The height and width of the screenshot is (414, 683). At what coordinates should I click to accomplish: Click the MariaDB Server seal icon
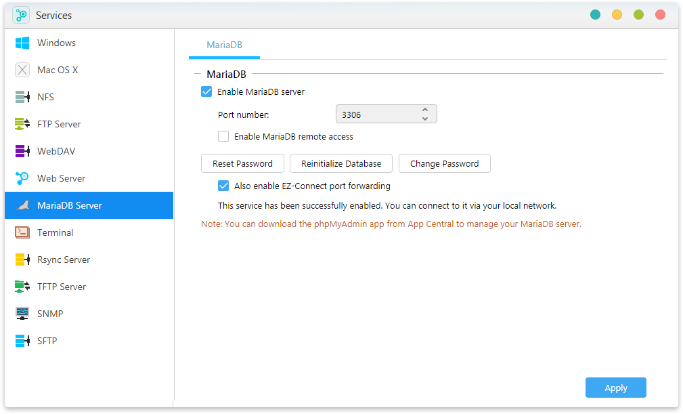click(x=22, y=205)
